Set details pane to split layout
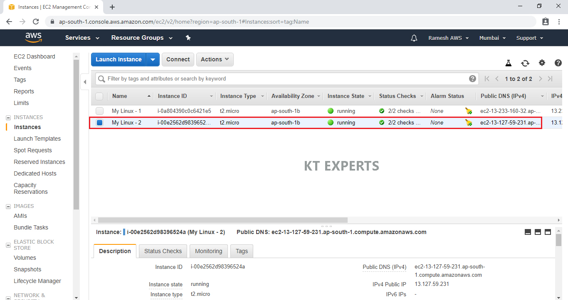The image size is (568, 300). click(x=538, y=232)
